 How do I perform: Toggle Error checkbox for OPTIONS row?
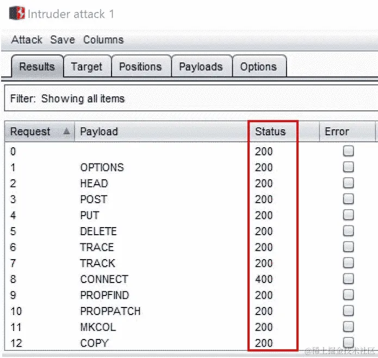click(x=348, y=167)
